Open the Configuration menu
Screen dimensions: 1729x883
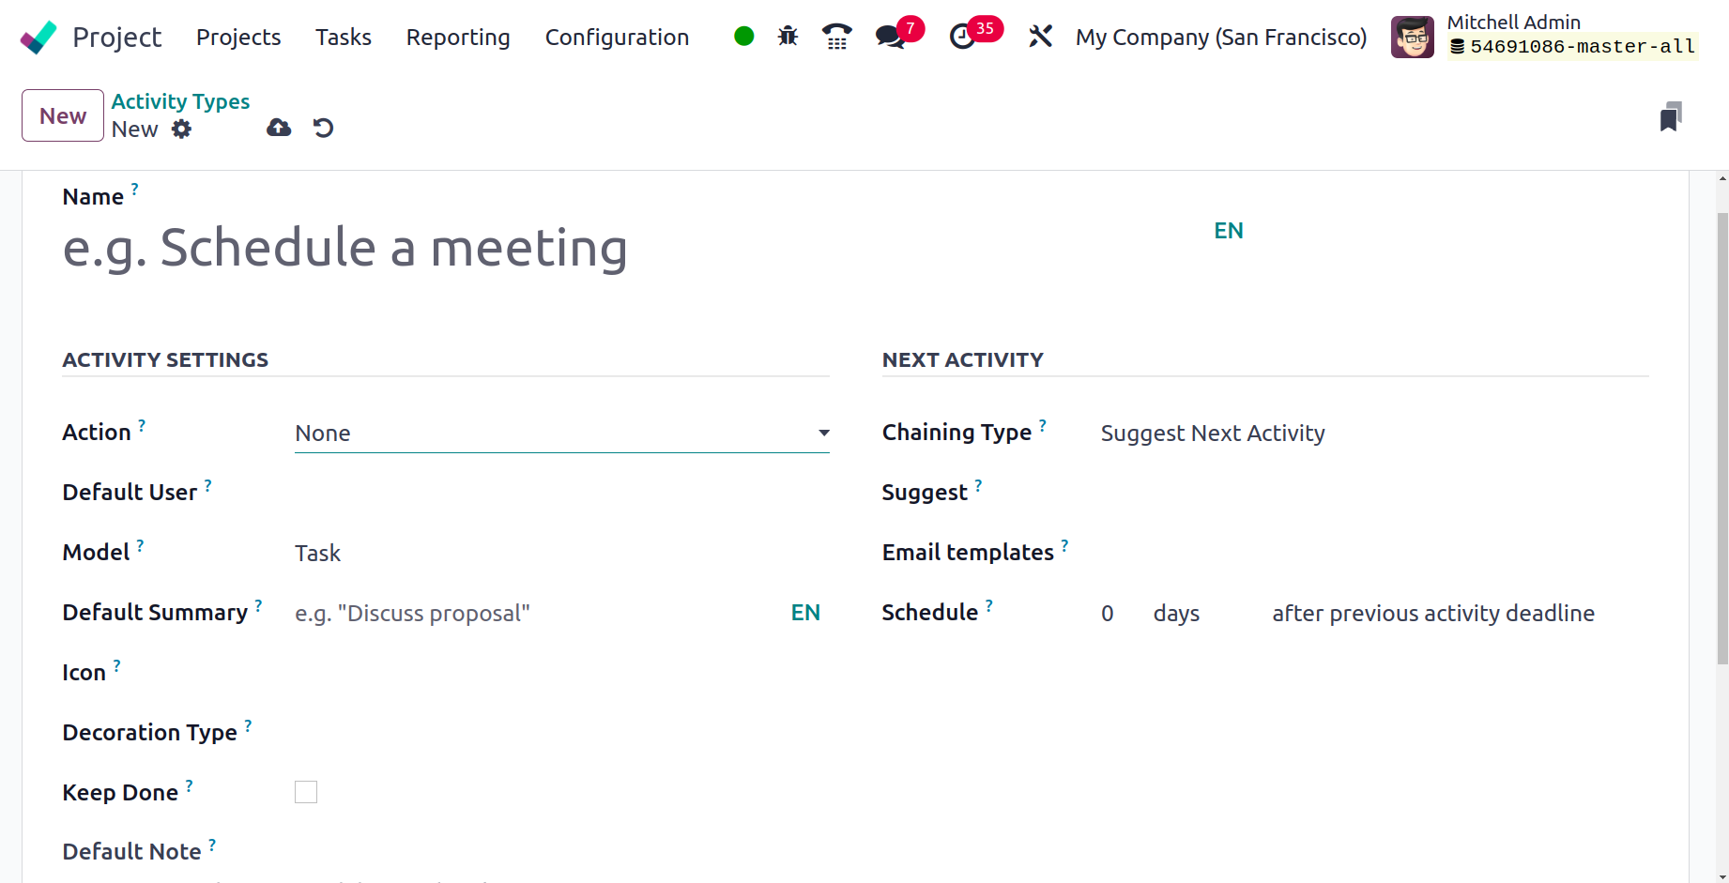point(617,37)
